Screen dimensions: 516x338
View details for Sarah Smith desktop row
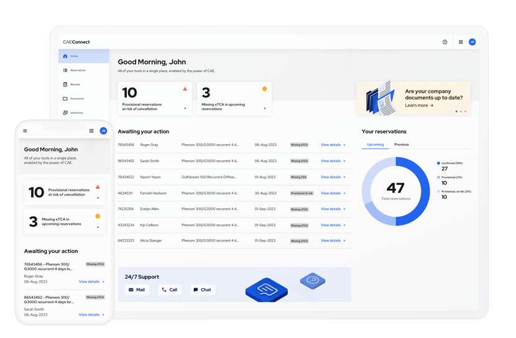click(333, 161)
